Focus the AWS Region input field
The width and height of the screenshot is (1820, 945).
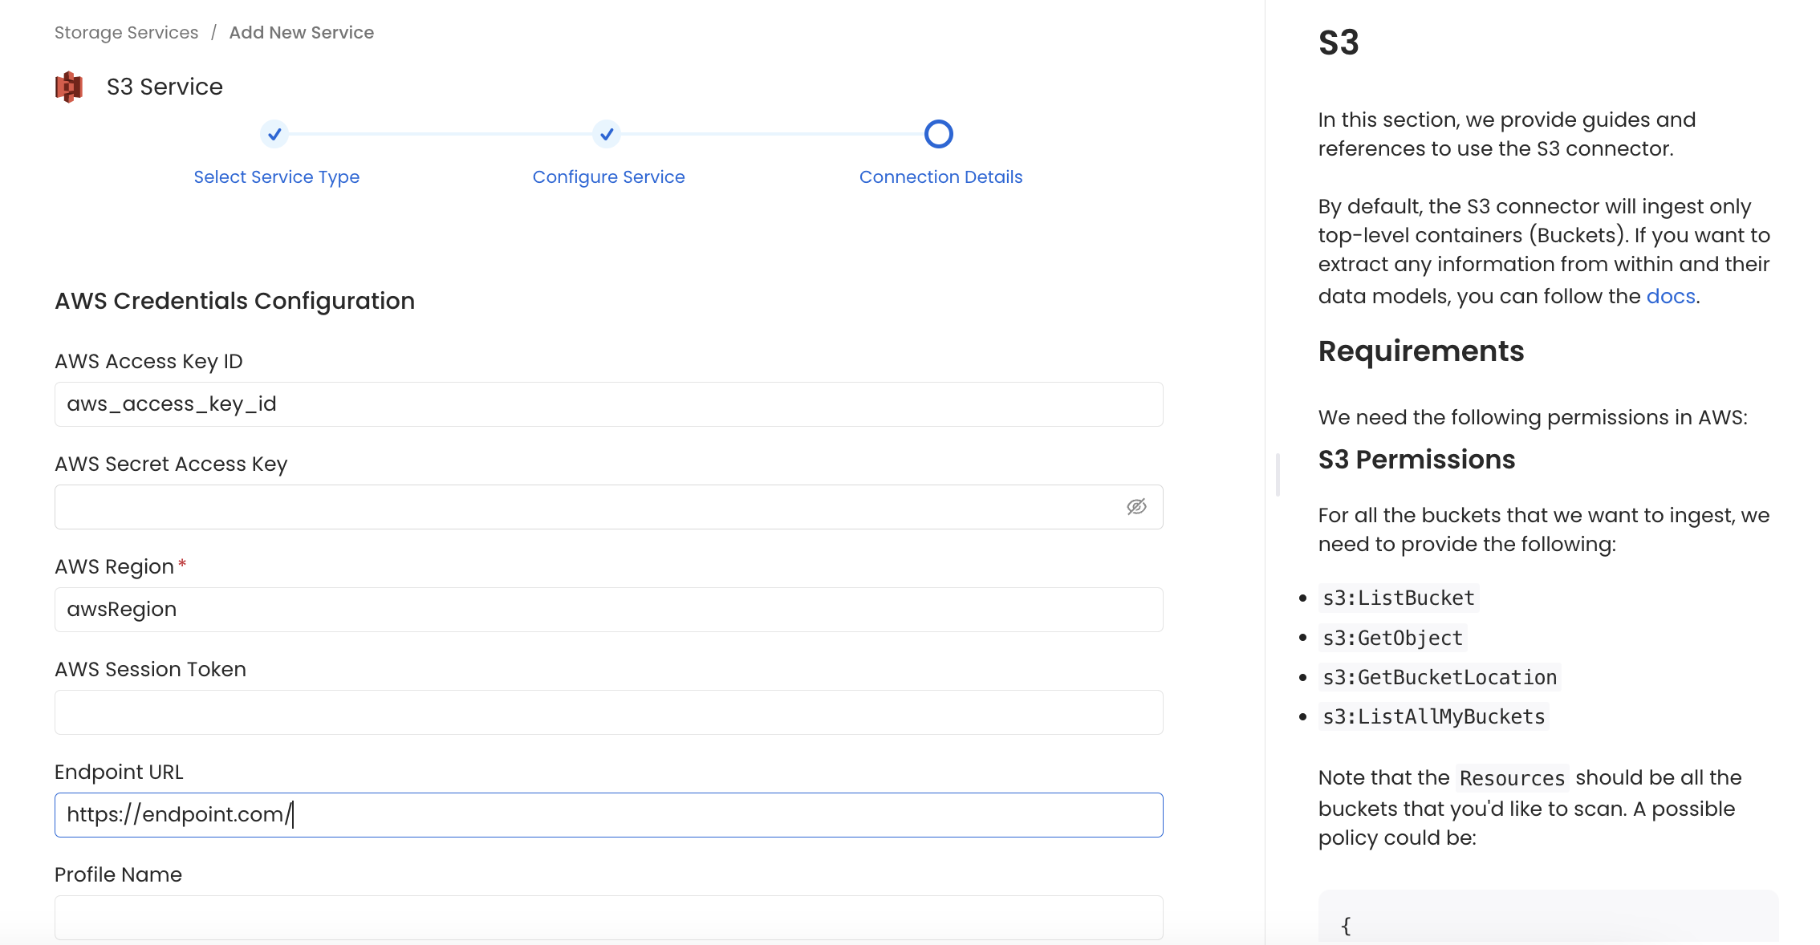click(x=607, y=609)
